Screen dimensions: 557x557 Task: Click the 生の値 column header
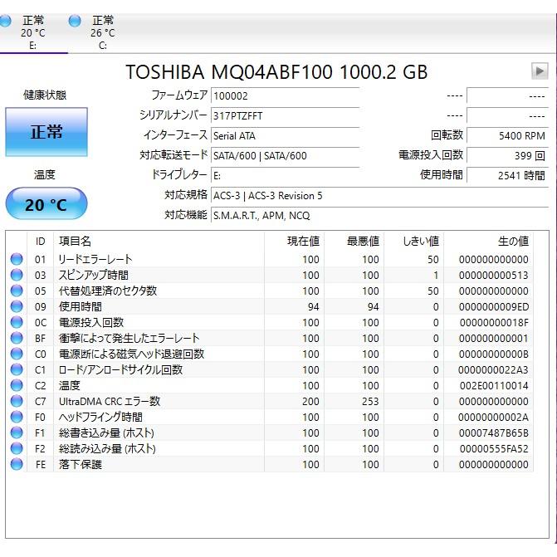[x=488, y=242]
